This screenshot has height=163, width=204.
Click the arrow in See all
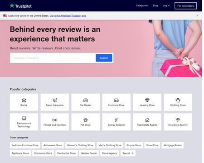tap(132, 153)
